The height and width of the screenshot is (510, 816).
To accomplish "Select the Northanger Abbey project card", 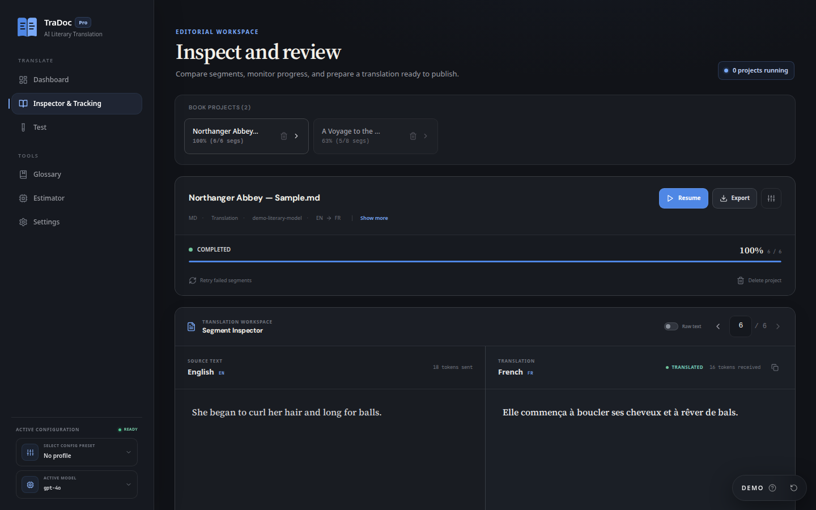I will (246, 136).
